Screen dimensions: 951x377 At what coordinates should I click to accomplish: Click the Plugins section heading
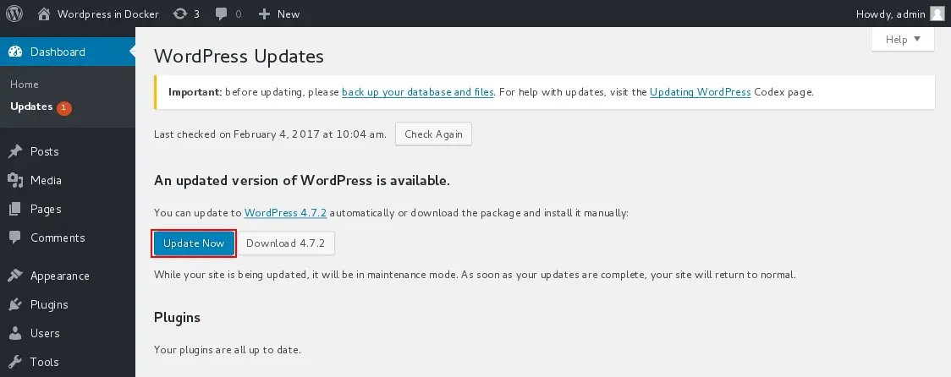click(x=177, y=318)
